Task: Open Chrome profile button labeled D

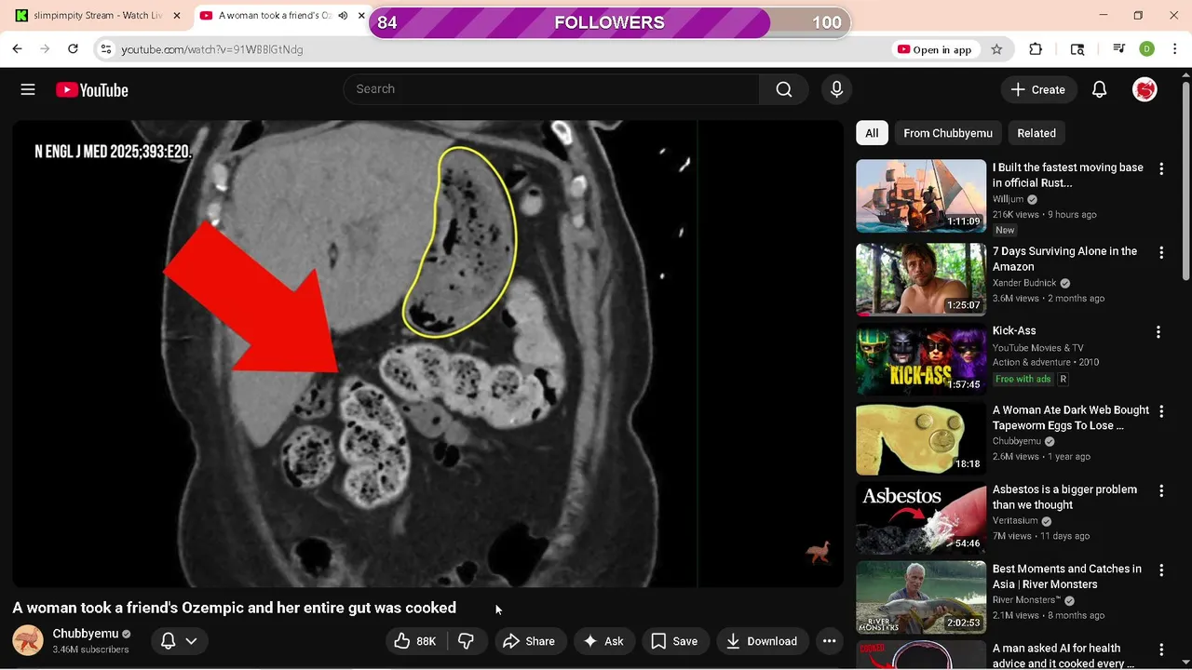Action: point(1147,49)
